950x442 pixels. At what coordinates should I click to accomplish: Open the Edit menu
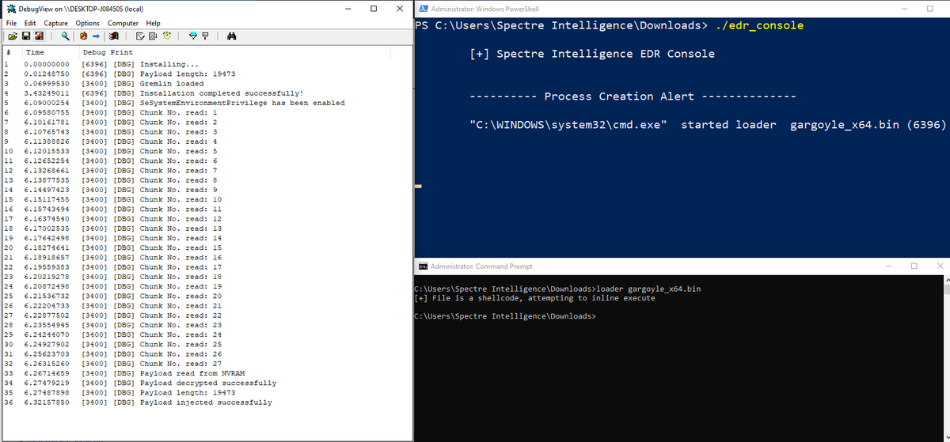pos(29,23)
